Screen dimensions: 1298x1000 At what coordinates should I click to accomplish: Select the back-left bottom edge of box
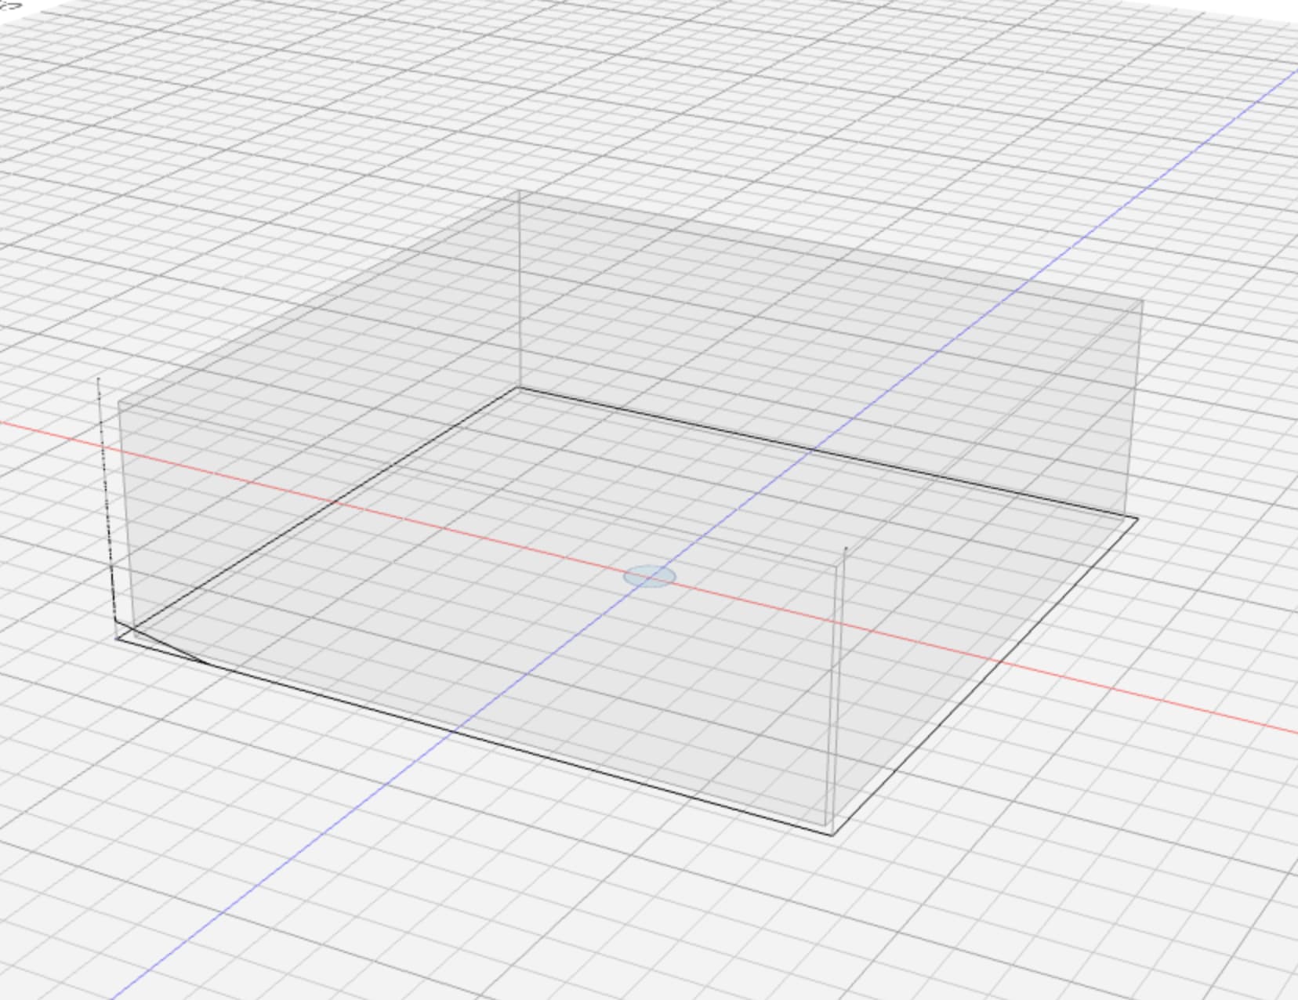click(x=314, y=514)
